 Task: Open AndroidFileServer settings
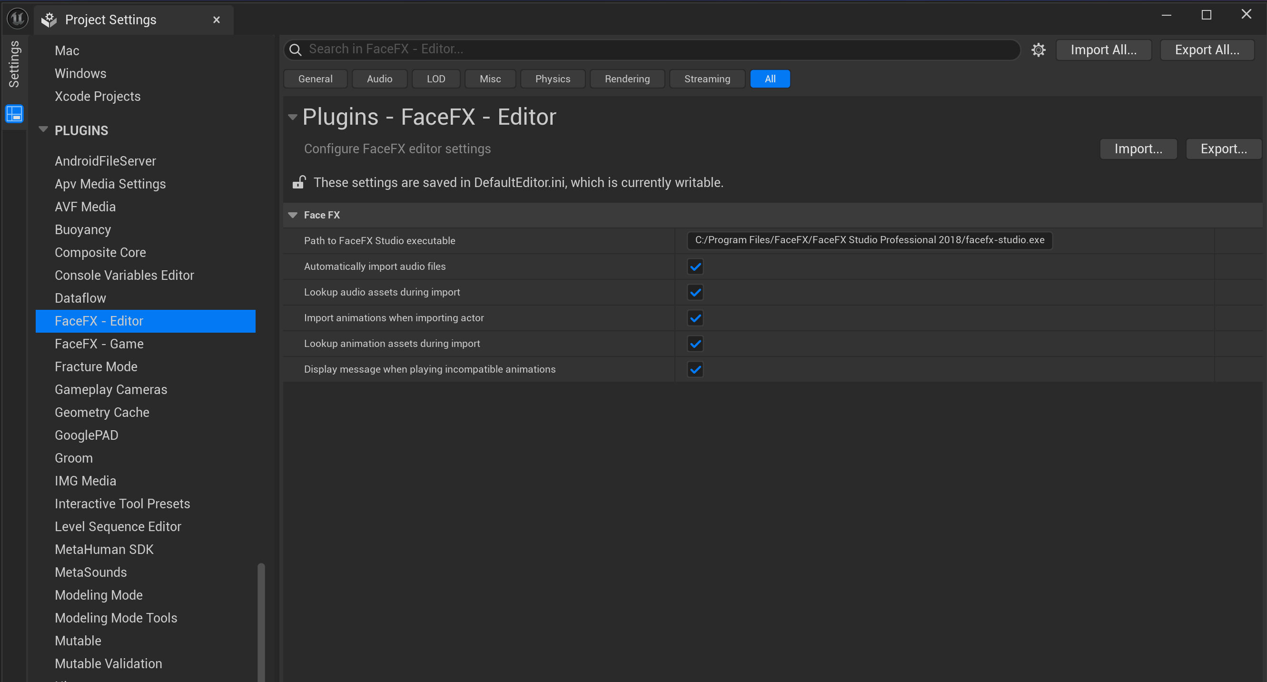pos(105,161)
